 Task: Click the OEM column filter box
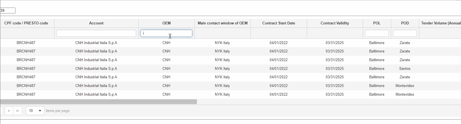click(x=166, y=33)
